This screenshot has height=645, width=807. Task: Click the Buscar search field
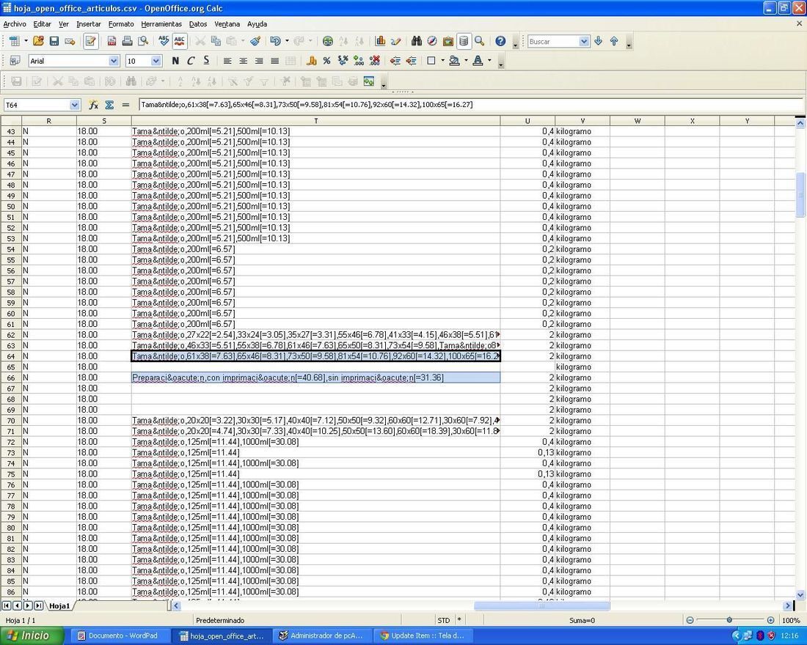[x=554, y=42]
